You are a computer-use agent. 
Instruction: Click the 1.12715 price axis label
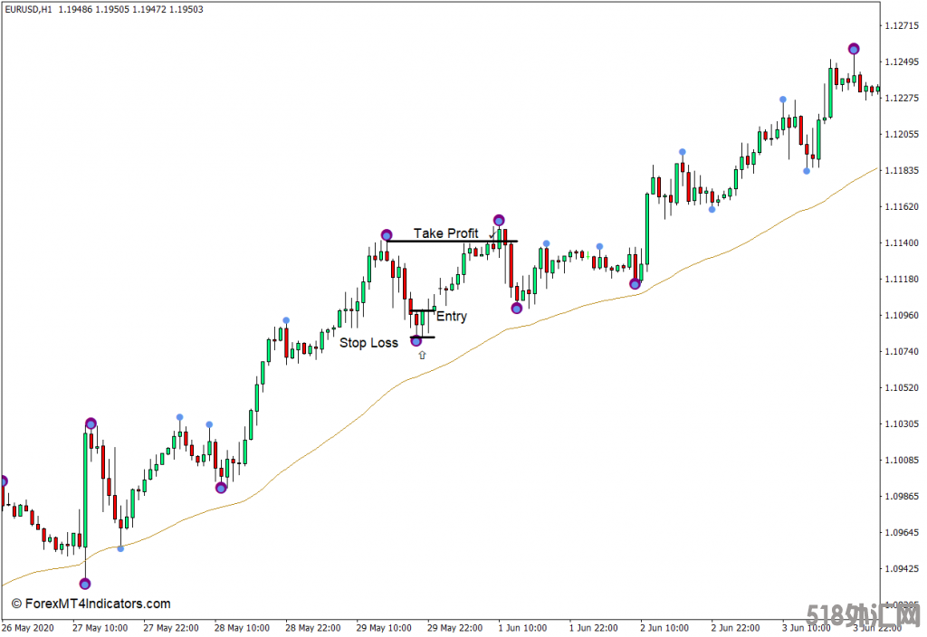(902, 26)
